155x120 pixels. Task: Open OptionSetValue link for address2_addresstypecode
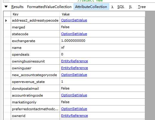pos(74,20)
